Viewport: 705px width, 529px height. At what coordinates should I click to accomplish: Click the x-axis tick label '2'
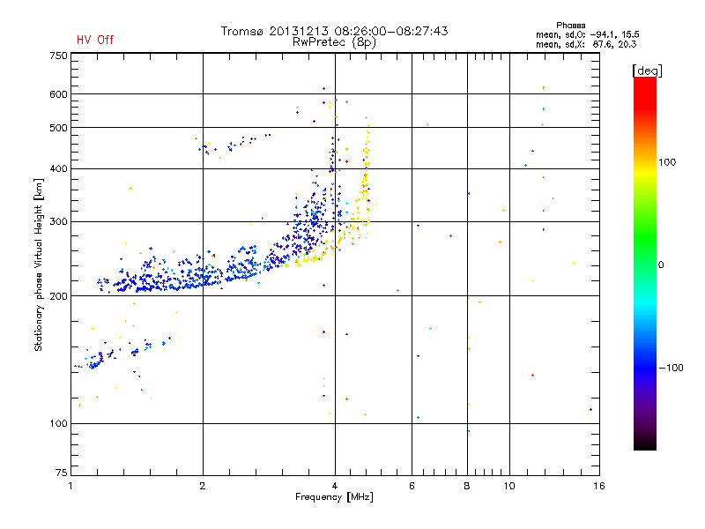pos(203,486)
